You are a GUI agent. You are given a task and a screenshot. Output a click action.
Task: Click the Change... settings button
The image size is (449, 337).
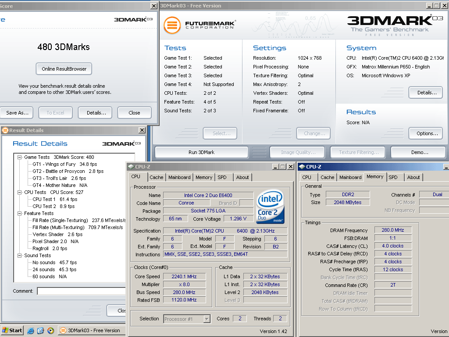point(314,133)
